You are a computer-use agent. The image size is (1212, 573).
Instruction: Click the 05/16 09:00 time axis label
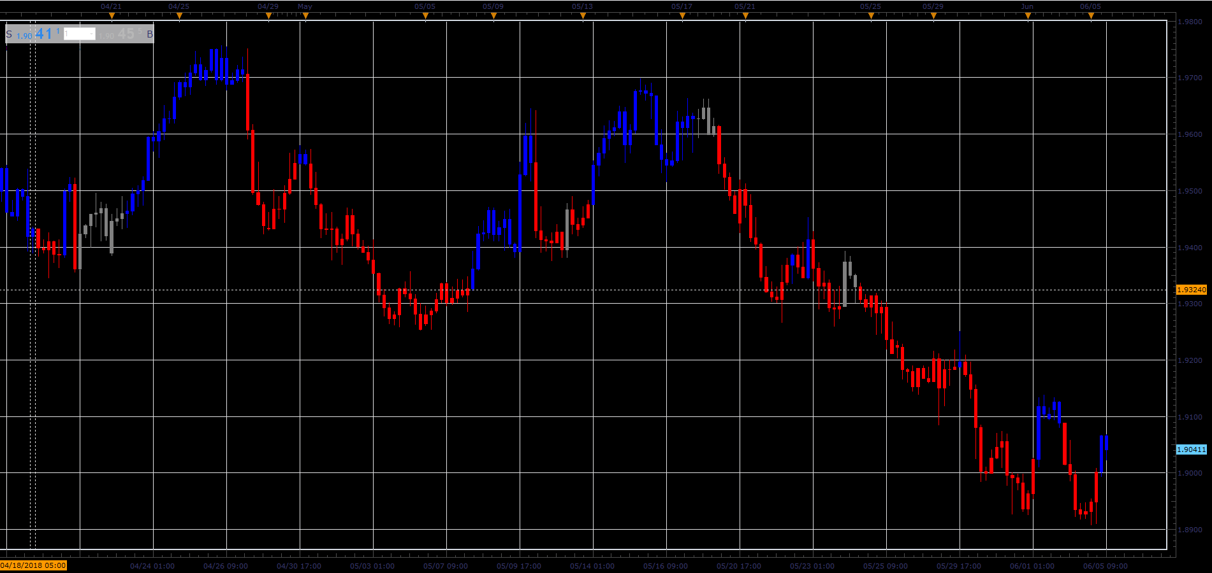(666, 566)
